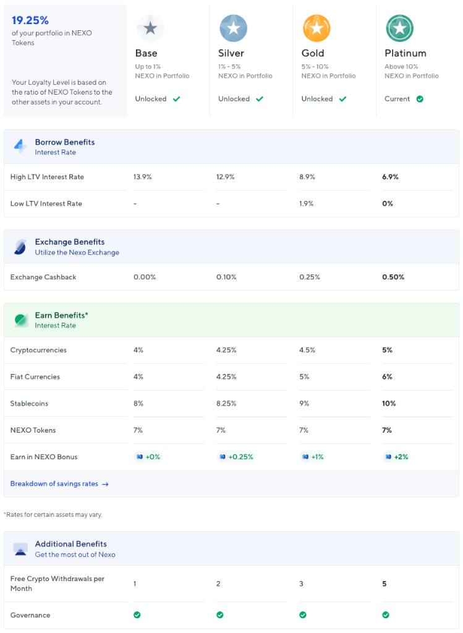The image size is (463, 633).
Task: Click the Base Unlocked checkmark
Action: [176, 99]
